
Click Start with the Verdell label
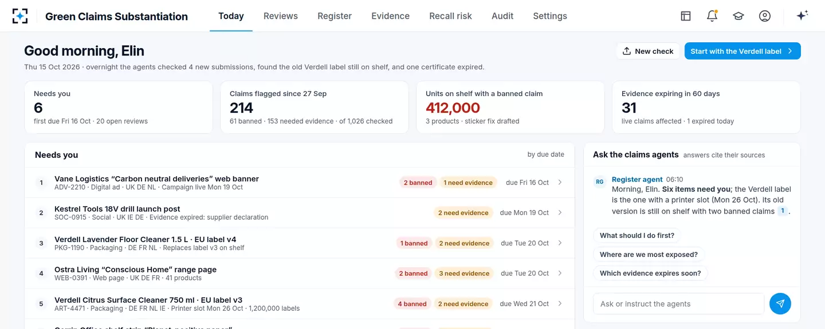(742, 51)
